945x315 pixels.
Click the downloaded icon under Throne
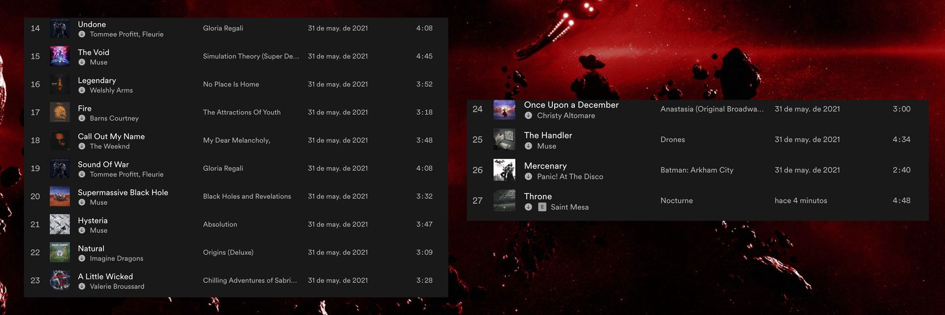[528, 207]
